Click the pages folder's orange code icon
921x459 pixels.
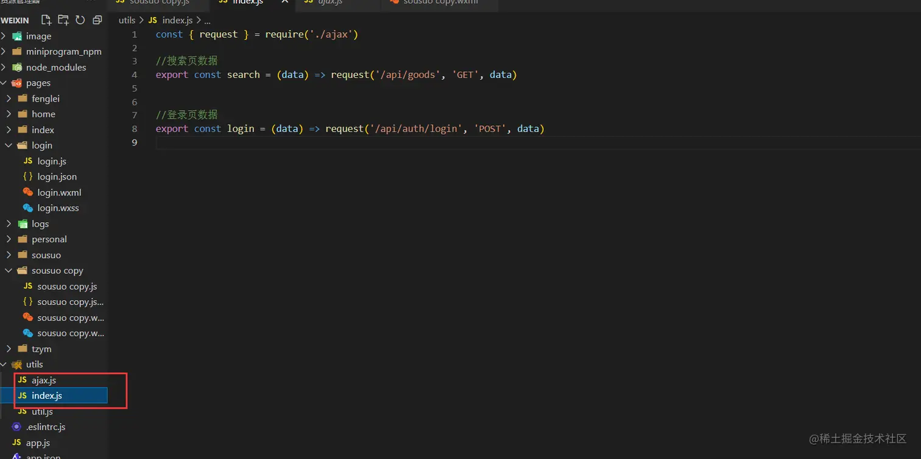tap(17, 83)
